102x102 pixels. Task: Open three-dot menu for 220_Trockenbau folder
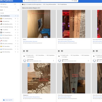(x=18, y=32)
